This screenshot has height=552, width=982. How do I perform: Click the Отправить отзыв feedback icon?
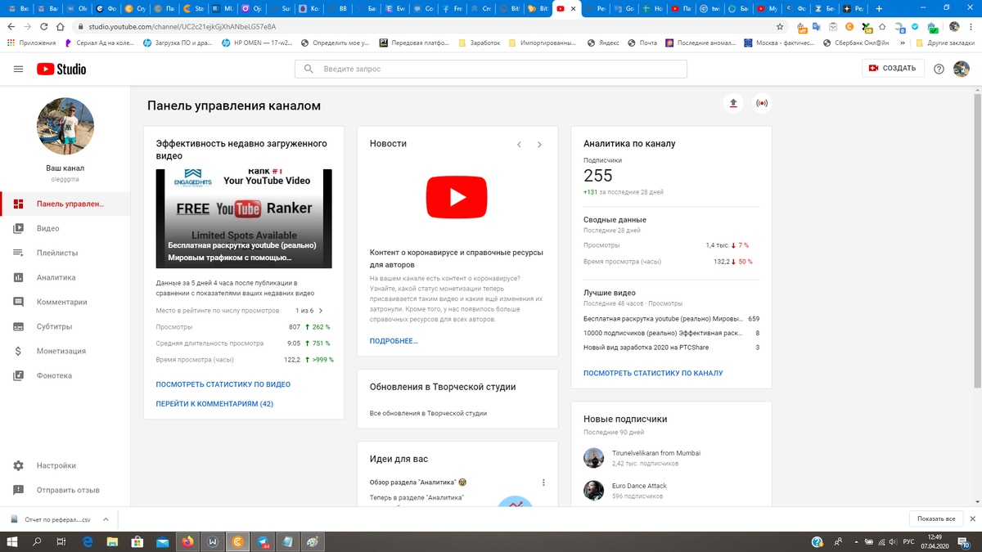tap(18, 490)
